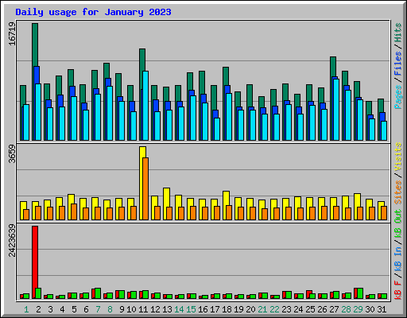The height and width of the screenshot is (318, 407).
Task: Click day 11 on the x-axis
Action: [143, 309]
